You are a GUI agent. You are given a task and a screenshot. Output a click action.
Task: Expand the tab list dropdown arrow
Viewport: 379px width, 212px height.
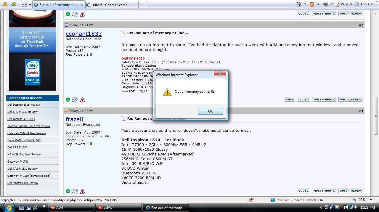point(30,5)
